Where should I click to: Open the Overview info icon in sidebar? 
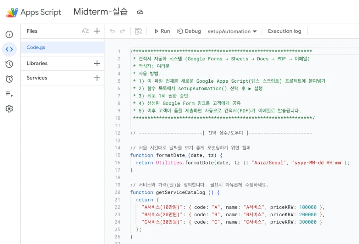pyautogui.click(x=9, y=35)
